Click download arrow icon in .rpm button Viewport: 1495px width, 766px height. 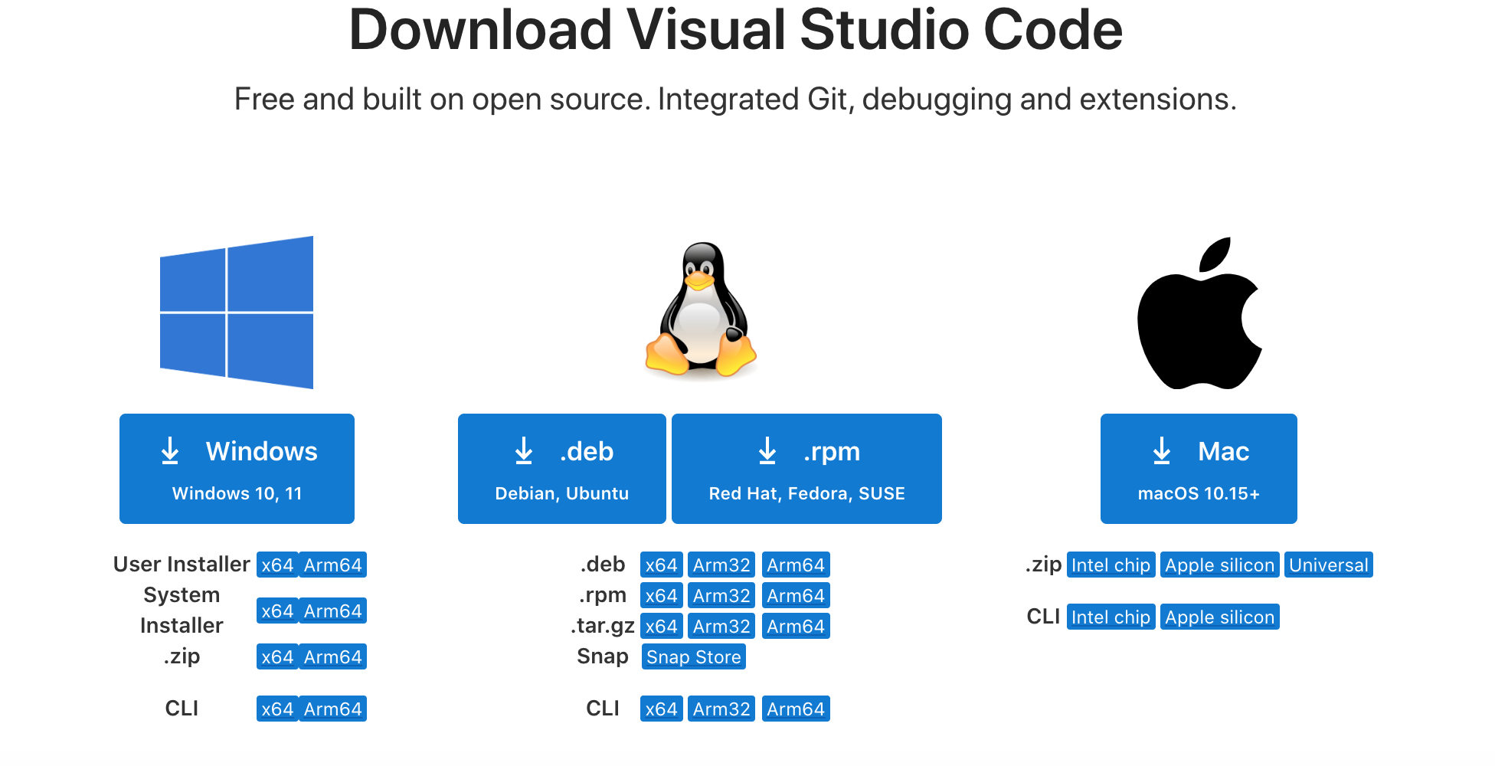tap(767, 451)
